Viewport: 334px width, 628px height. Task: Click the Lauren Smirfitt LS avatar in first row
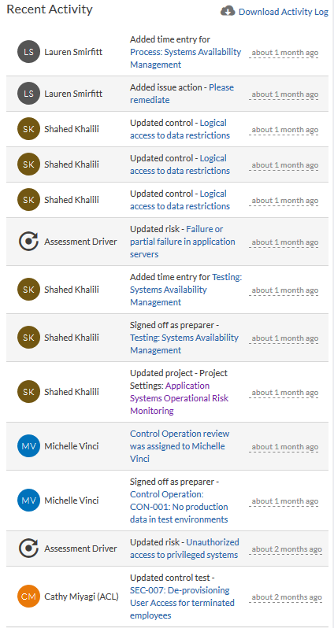tap(29, 52)
